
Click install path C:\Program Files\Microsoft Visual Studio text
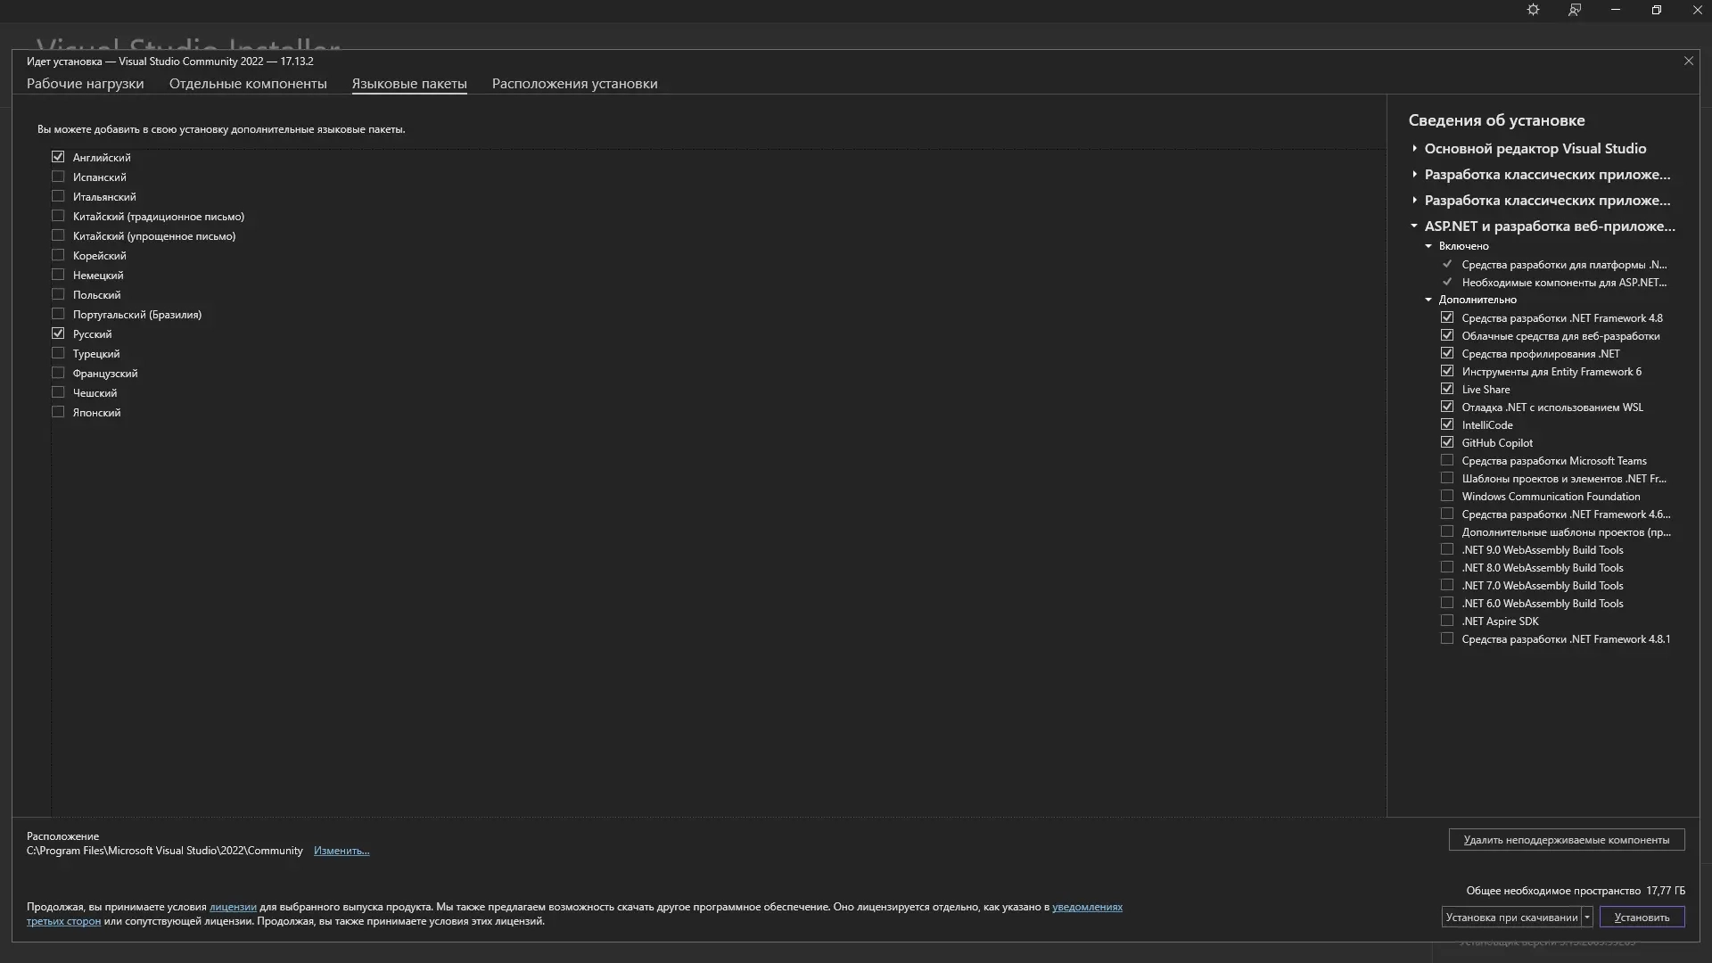pyautogui.click(x=165, y=851)
